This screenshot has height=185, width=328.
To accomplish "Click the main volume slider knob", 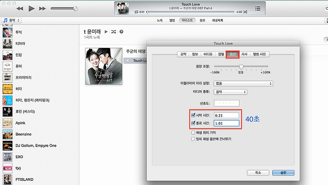I will pos(75,9).
